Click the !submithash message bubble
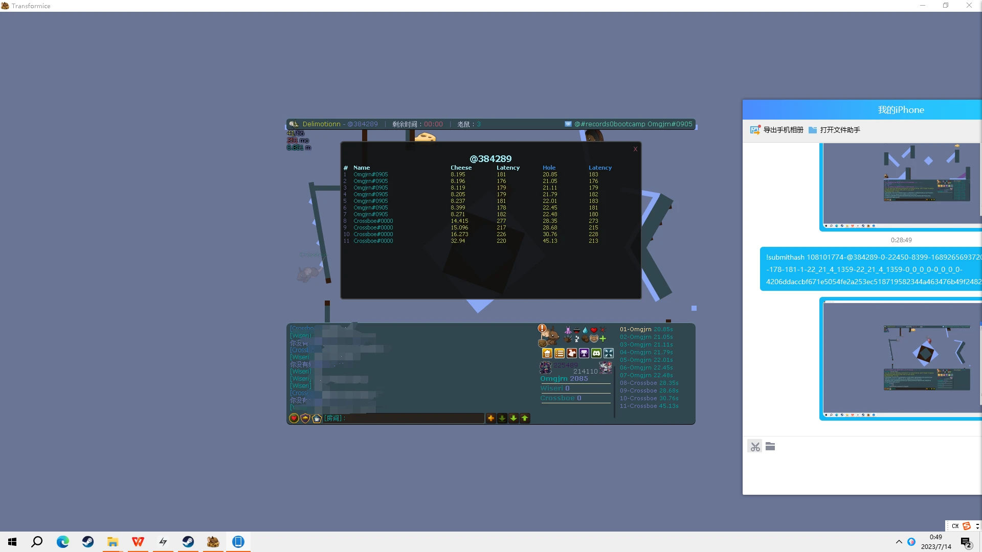This screenshot has height=552, width=982. [871, 269]
